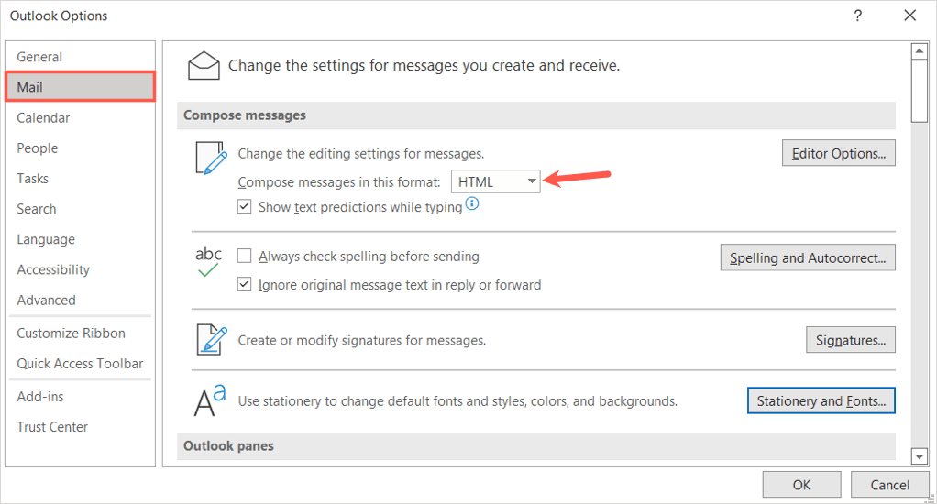Open the Trust Center section
937x504 pixels.
coord(52,426)
